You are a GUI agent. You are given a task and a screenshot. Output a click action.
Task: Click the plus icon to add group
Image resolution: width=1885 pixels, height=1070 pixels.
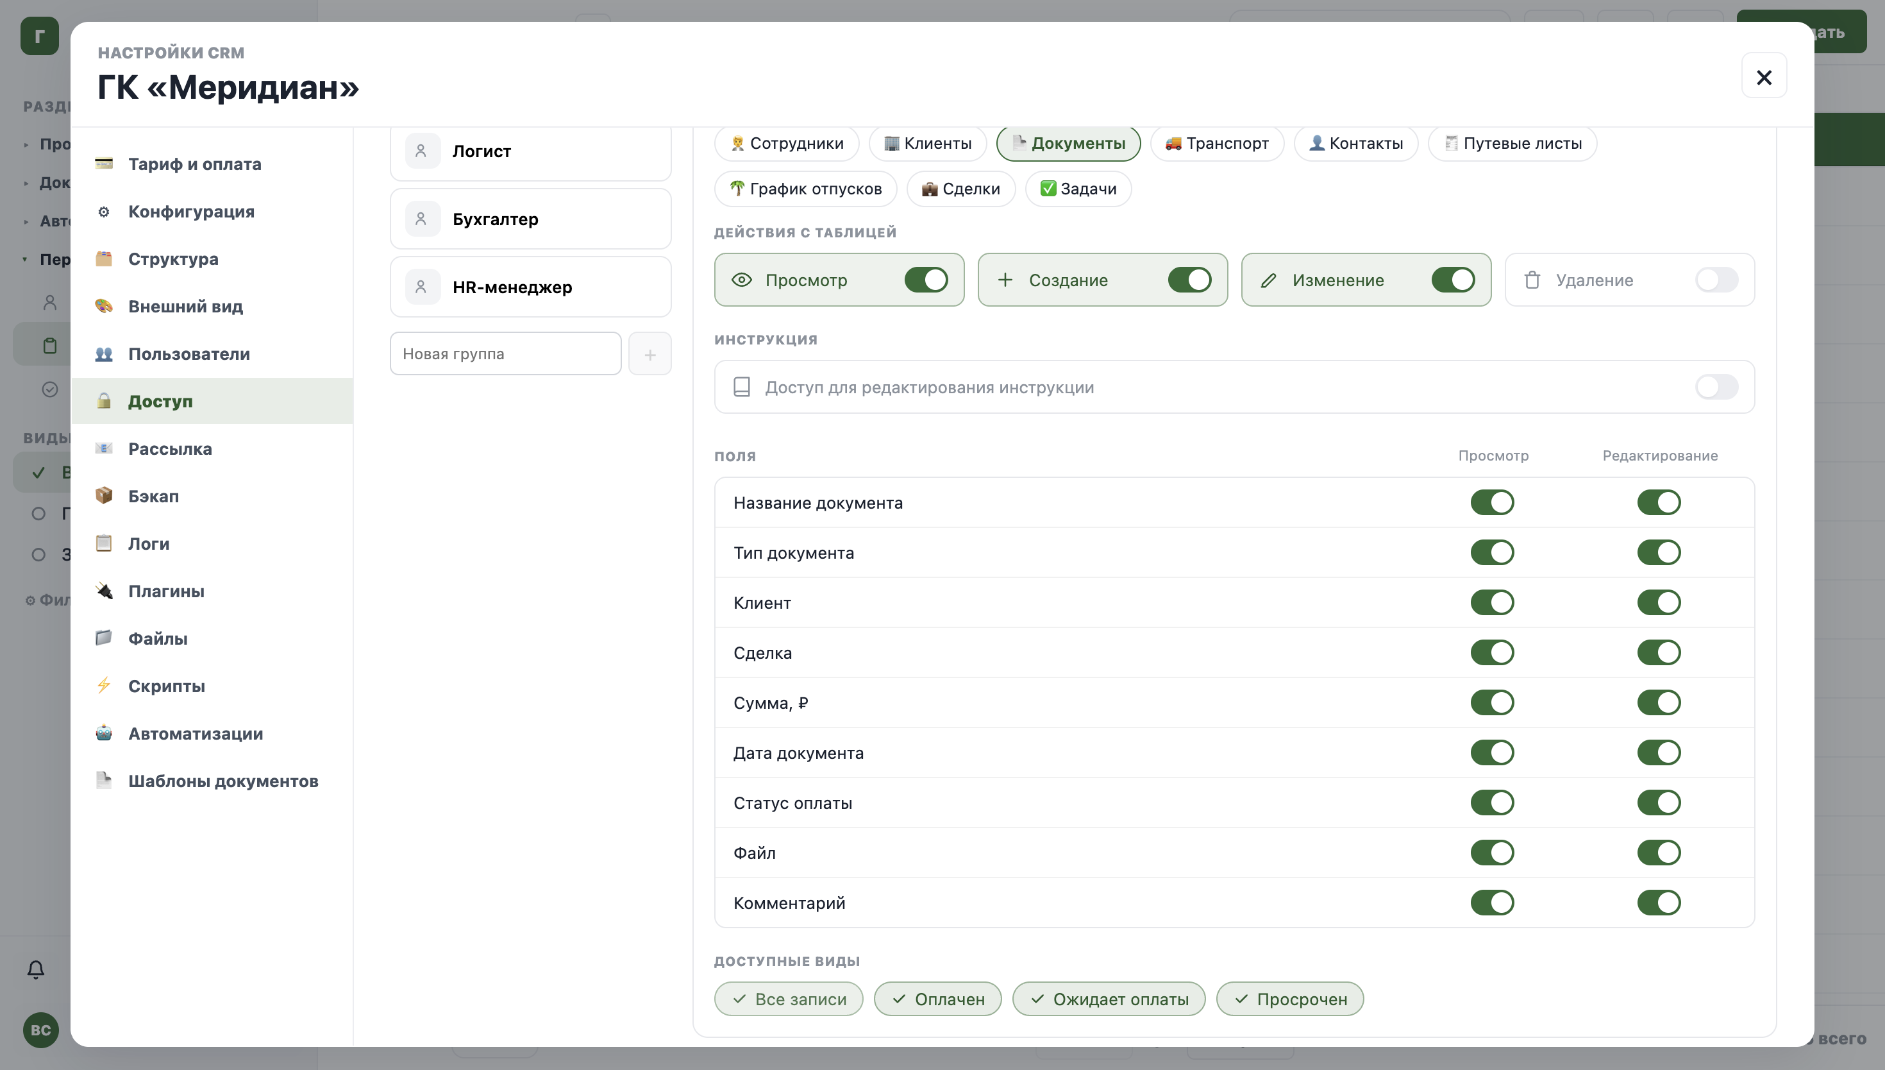coord(650,354)
